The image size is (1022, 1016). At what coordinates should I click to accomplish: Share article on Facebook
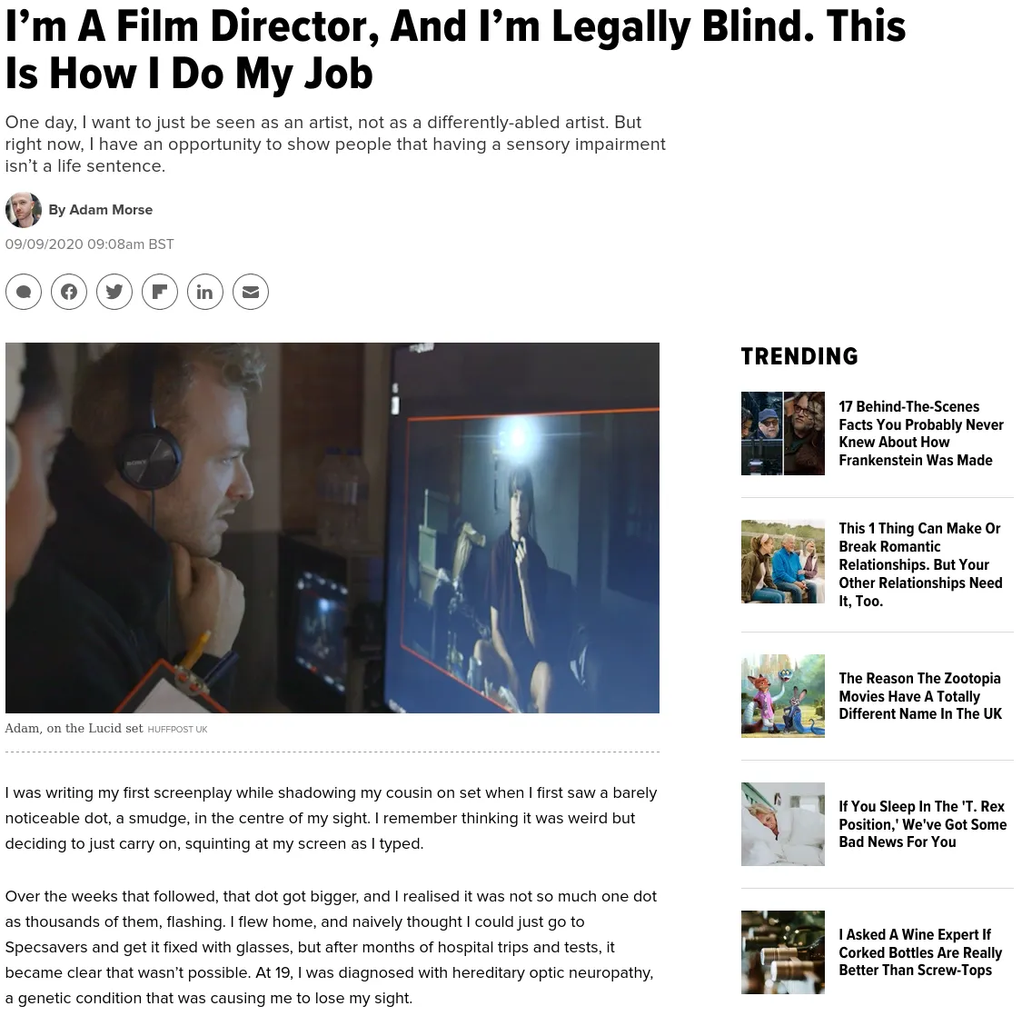tap(69, 292)
